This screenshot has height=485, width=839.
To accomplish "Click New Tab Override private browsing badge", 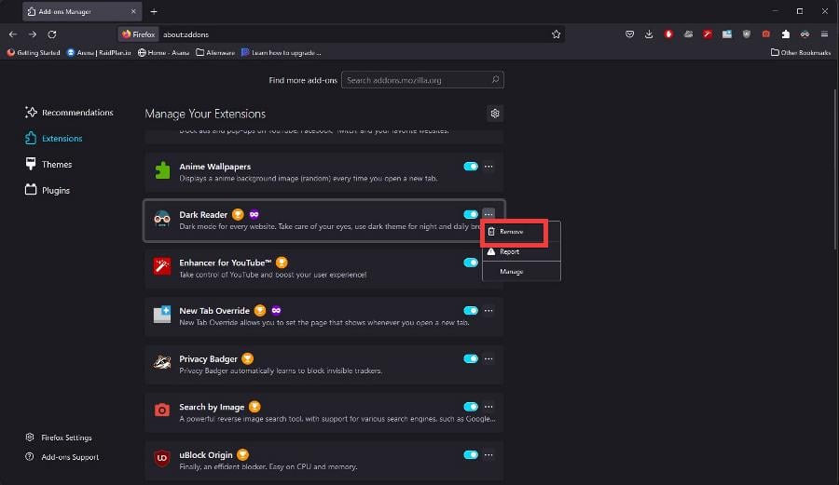I will 276,310.
